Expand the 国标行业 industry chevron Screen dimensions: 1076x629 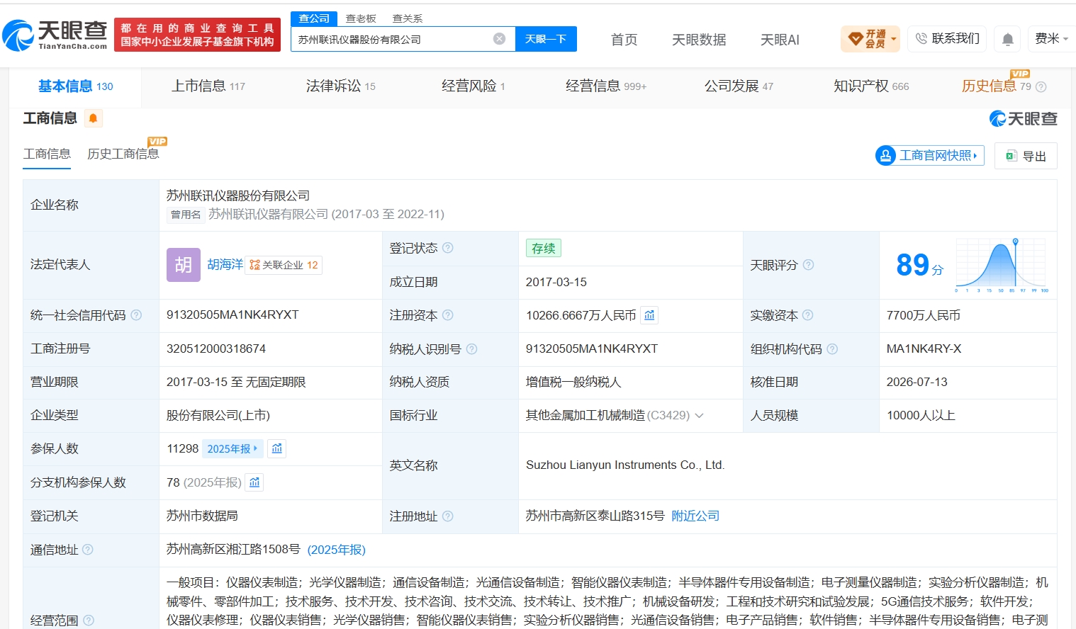pos(699,416)
